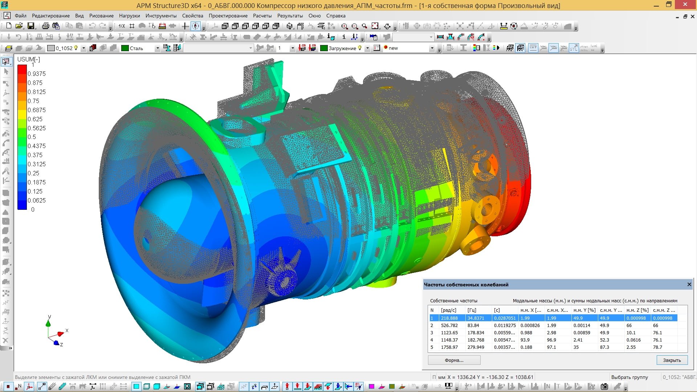Click the camera snapshot icon in bottom bar
The height and width of the screenshot is (392, 697).
(x=604, y=387)
